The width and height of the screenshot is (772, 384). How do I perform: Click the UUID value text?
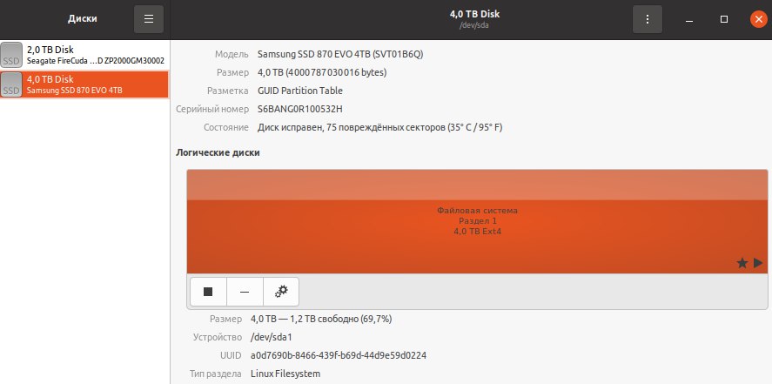[339, 355]
